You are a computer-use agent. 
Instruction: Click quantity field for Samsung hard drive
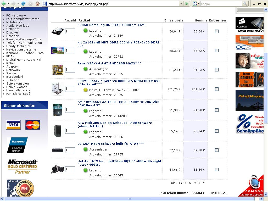point(70,31)
